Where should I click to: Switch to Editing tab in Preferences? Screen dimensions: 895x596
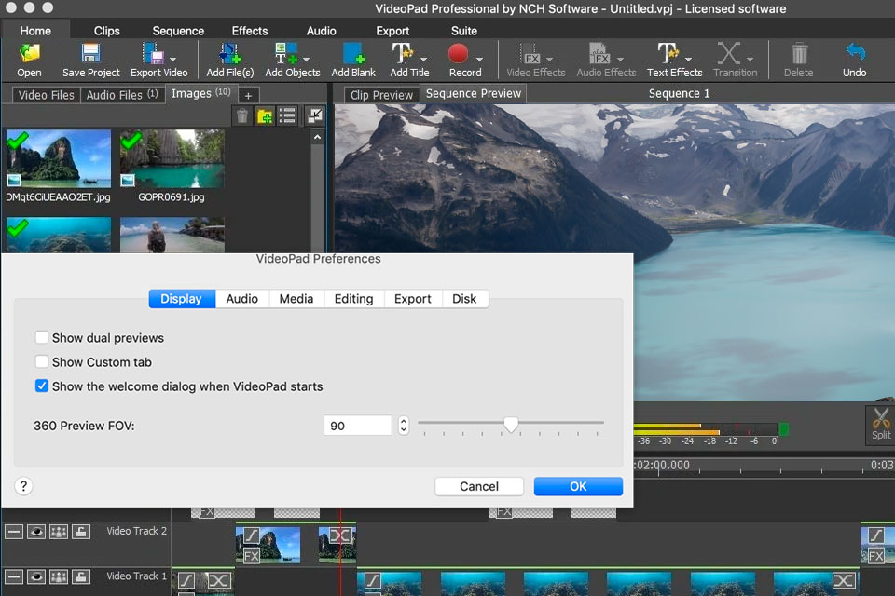coord(354,299)
